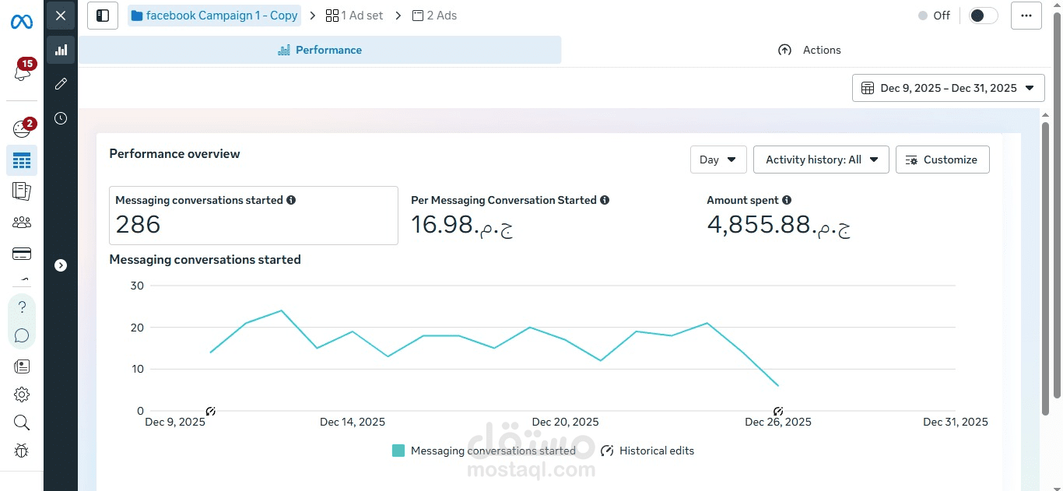Open the search magnifier icon
Image resolution: width=1063 pixels, height=491 pixels.
click(22, 423)
